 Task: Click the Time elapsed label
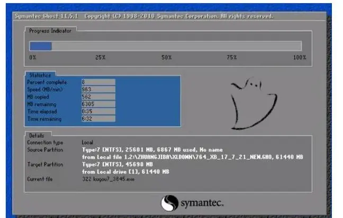click(42, 111)
